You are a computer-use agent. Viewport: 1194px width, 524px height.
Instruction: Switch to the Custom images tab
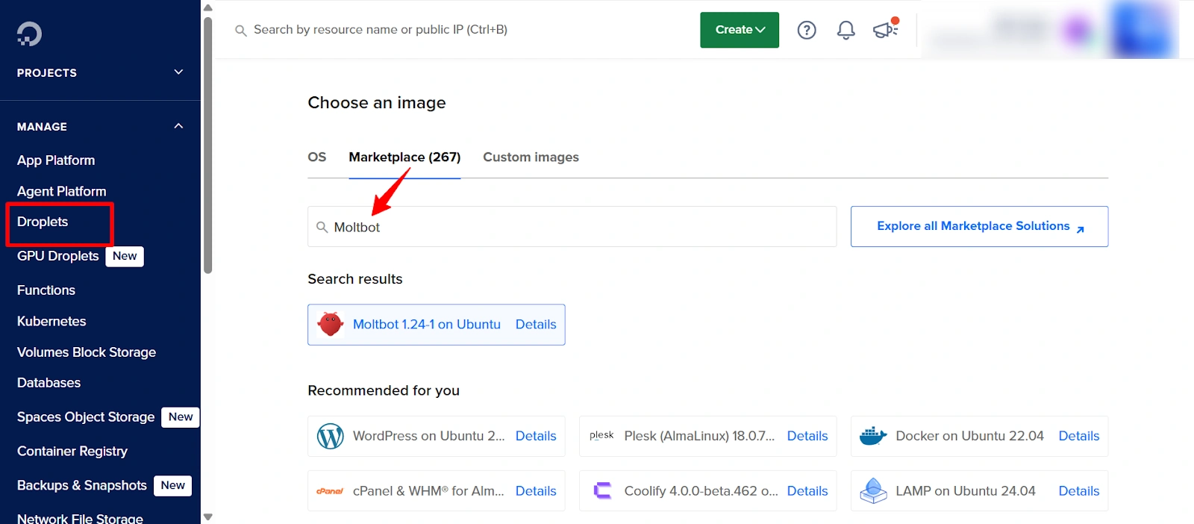coord(531,157)
